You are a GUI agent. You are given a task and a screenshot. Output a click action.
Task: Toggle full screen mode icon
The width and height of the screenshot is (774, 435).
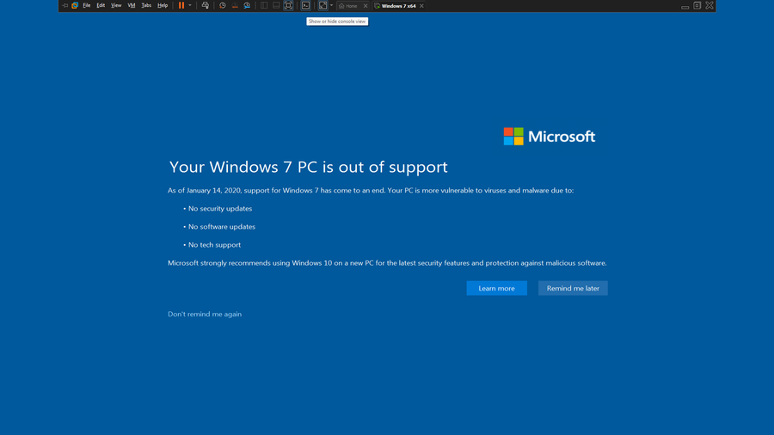pyautogui.click(x=288, y=5)
